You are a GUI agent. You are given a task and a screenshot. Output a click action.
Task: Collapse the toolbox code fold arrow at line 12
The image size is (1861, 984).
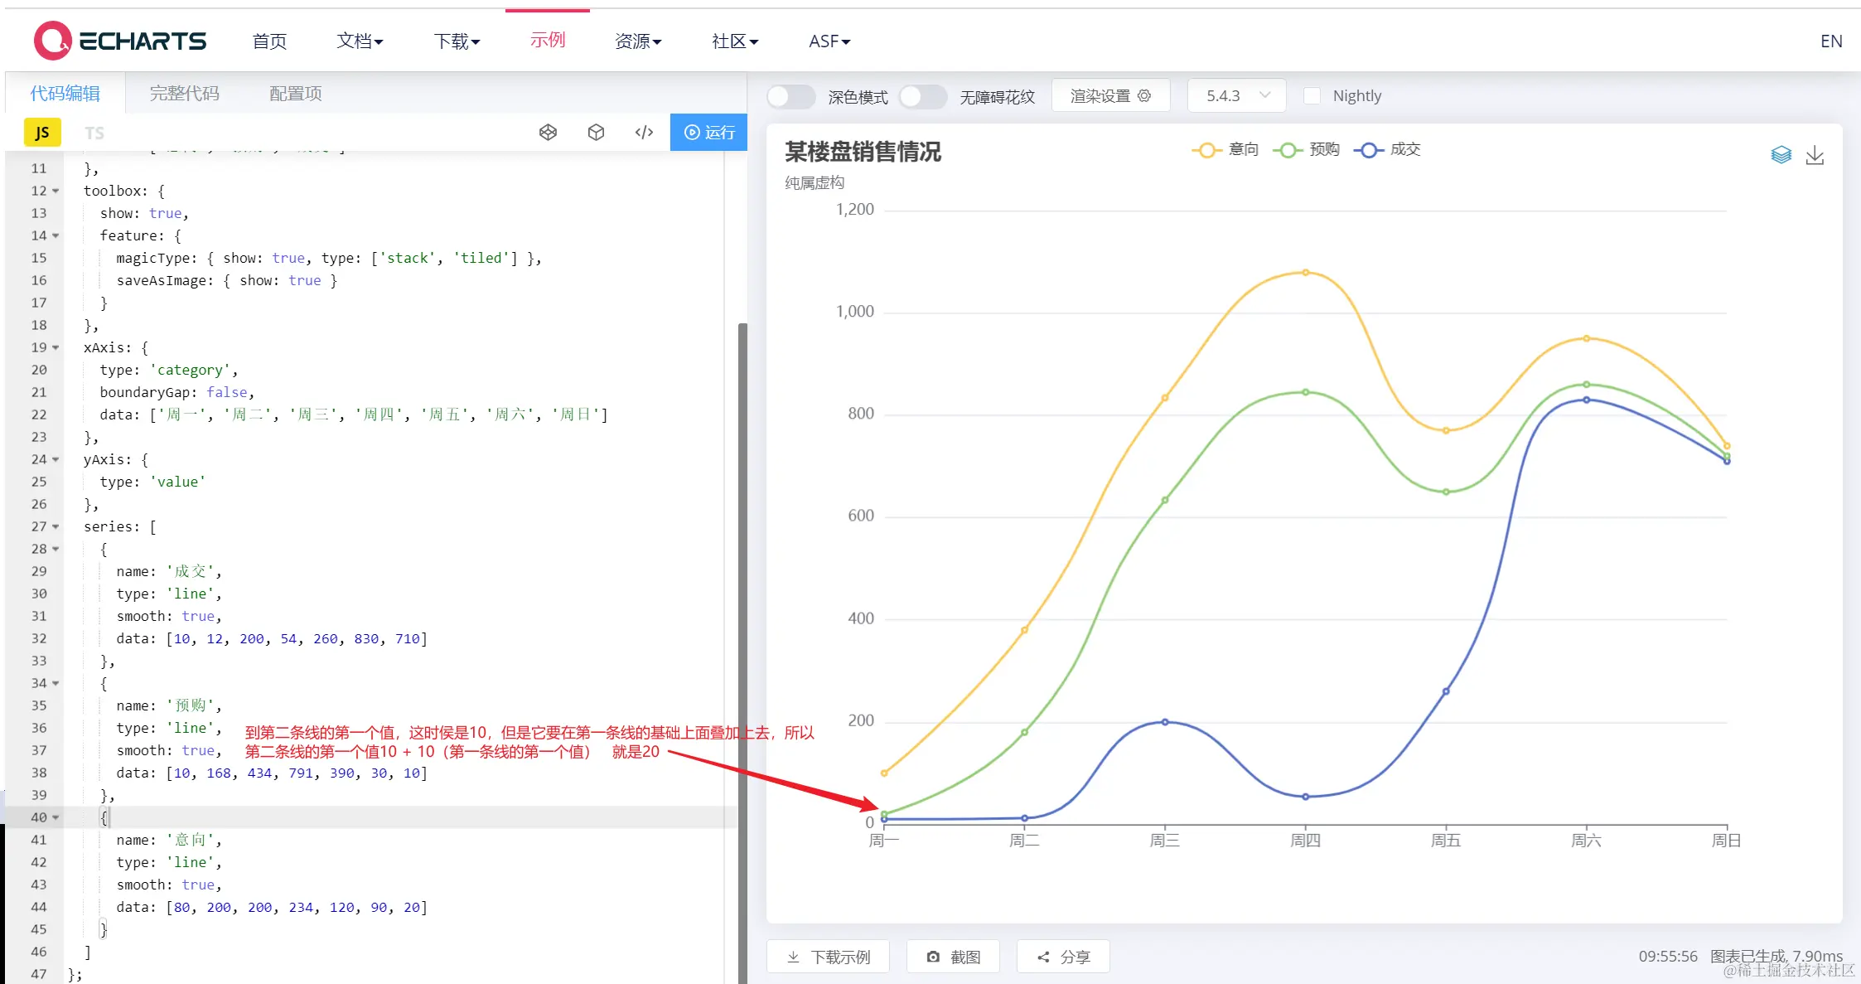[x=56, y=191]
